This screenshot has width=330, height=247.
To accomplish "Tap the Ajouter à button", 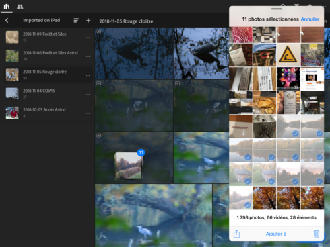I will pos(276,234).
